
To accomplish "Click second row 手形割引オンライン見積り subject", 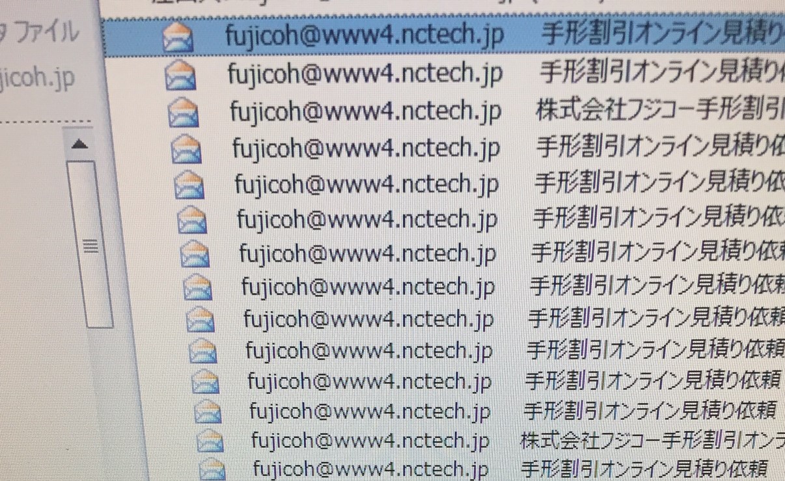I will tap(661, 73).
